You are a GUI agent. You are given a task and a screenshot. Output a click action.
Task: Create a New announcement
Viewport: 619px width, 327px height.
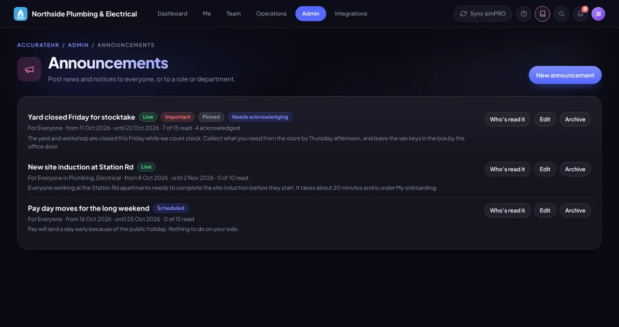[565, 75]
